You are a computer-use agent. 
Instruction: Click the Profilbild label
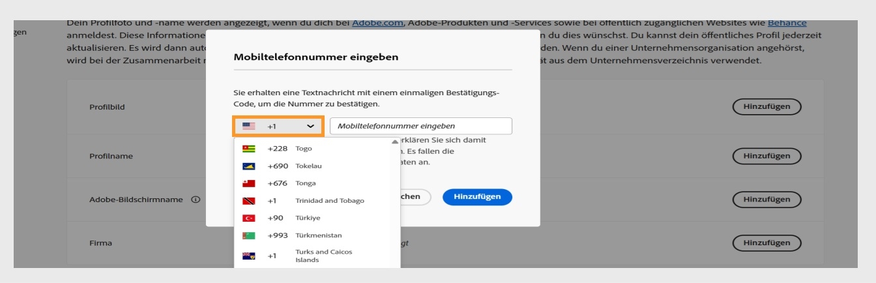(108, 108)
